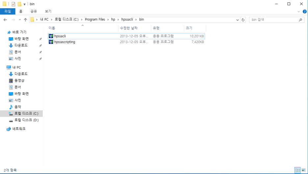
Task: Expand the ribbon with the chevron
Action: pos(298,12)
